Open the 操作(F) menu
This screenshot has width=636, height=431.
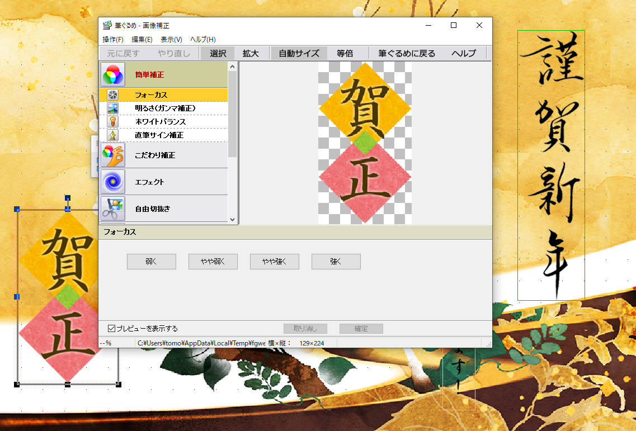[x=113, y=40]
